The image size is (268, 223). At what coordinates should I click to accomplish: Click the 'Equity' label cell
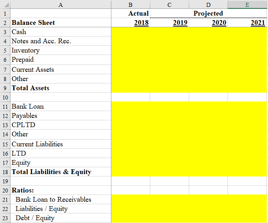click(60, 162)
